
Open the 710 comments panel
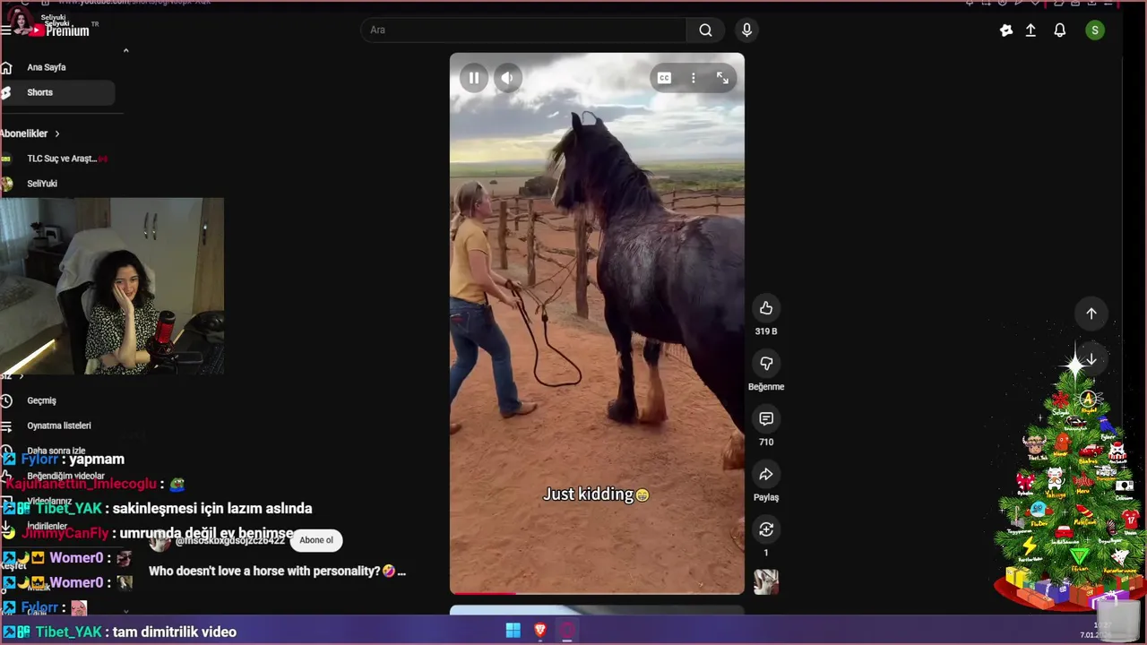766,418
